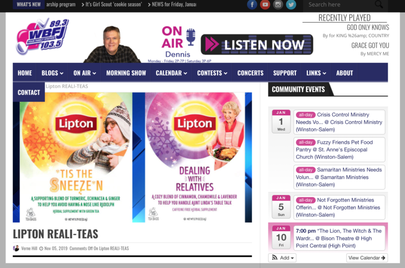Open Samaritan Ministries Needs Volunteers event

coord(339,177)
